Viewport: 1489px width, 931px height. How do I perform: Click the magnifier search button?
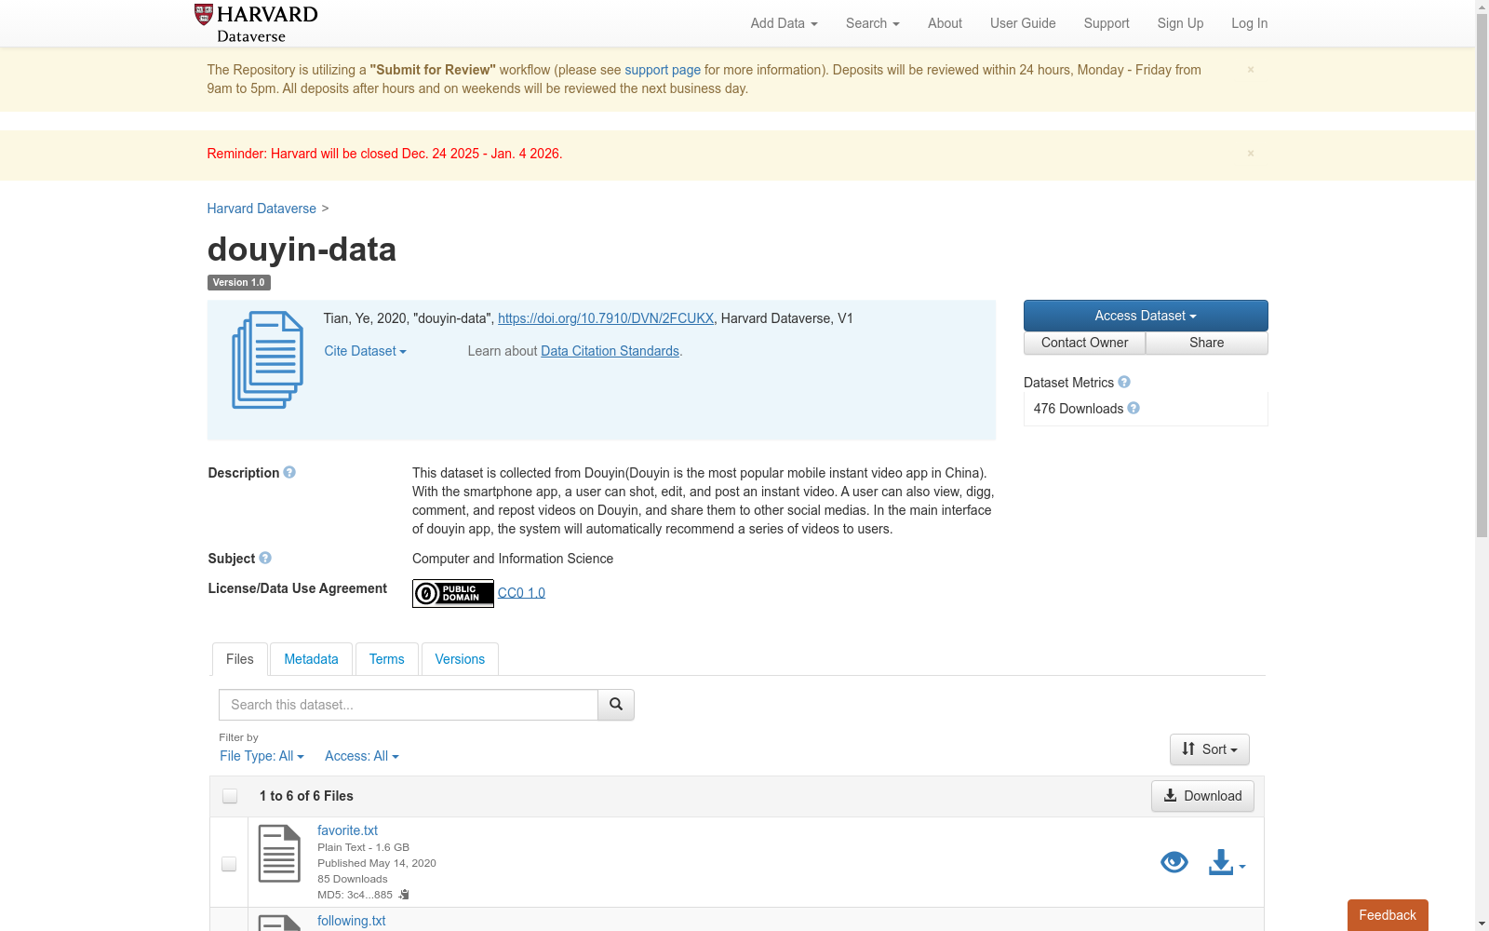(616, 705)
